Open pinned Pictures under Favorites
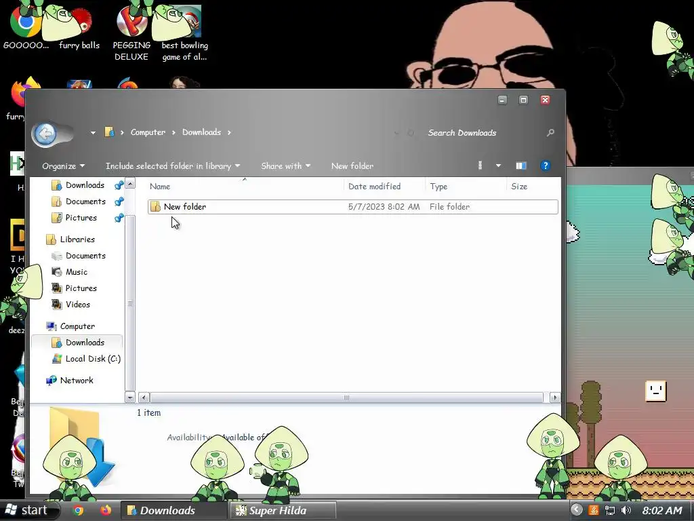694x521 pixels. click(81, 218)
